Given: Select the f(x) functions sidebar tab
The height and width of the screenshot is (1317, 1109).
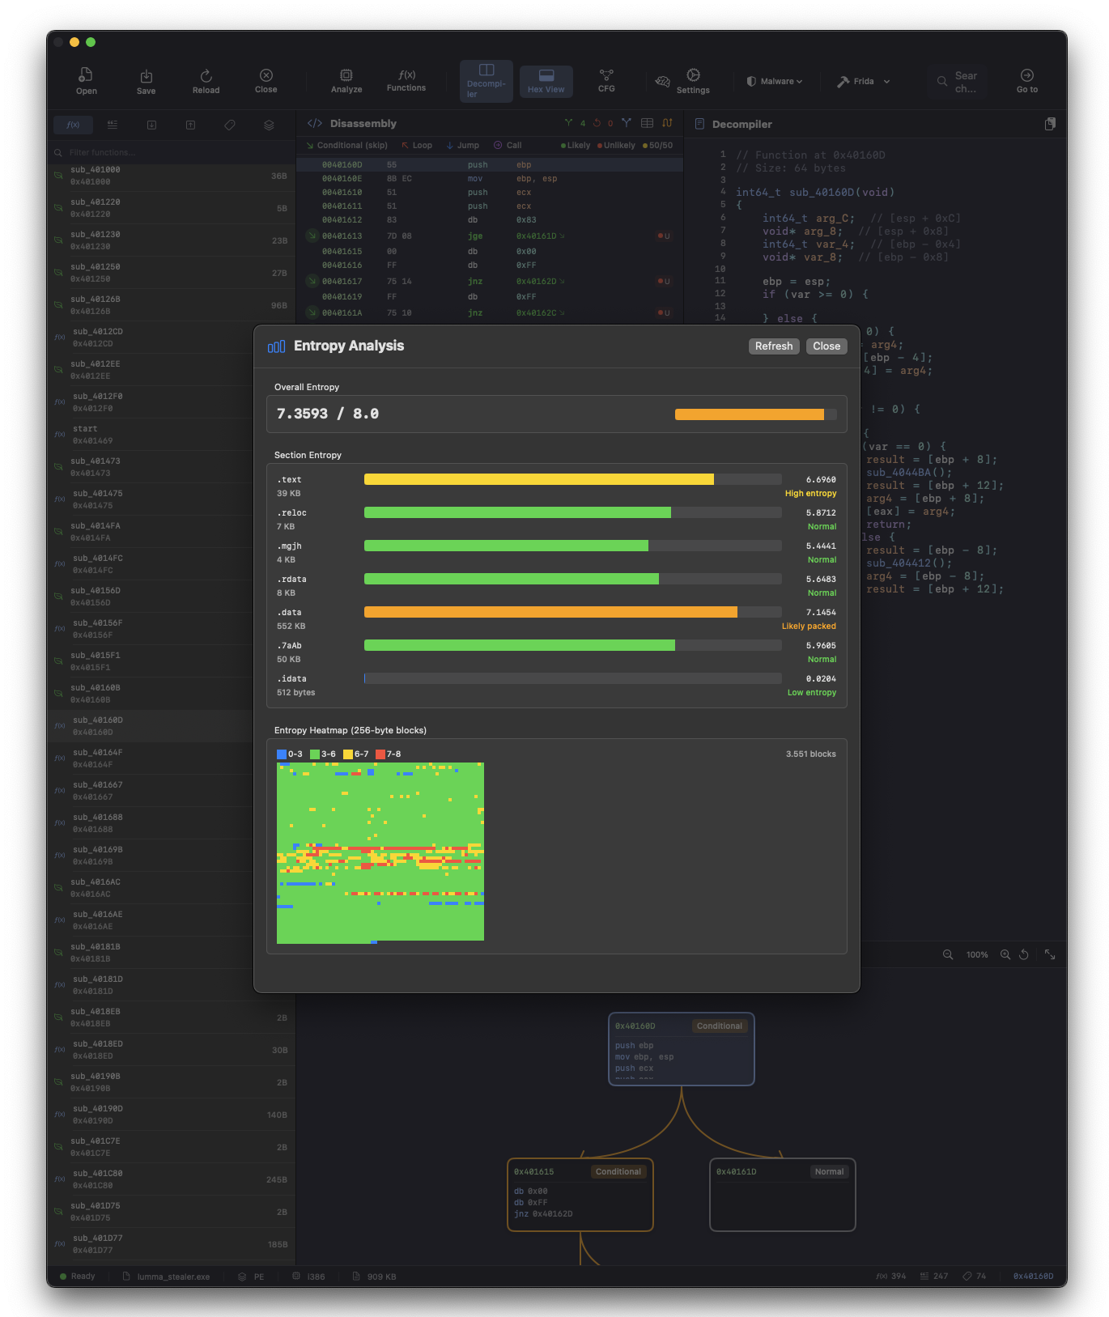Looking at the screenshot, I should pos(73,125).
